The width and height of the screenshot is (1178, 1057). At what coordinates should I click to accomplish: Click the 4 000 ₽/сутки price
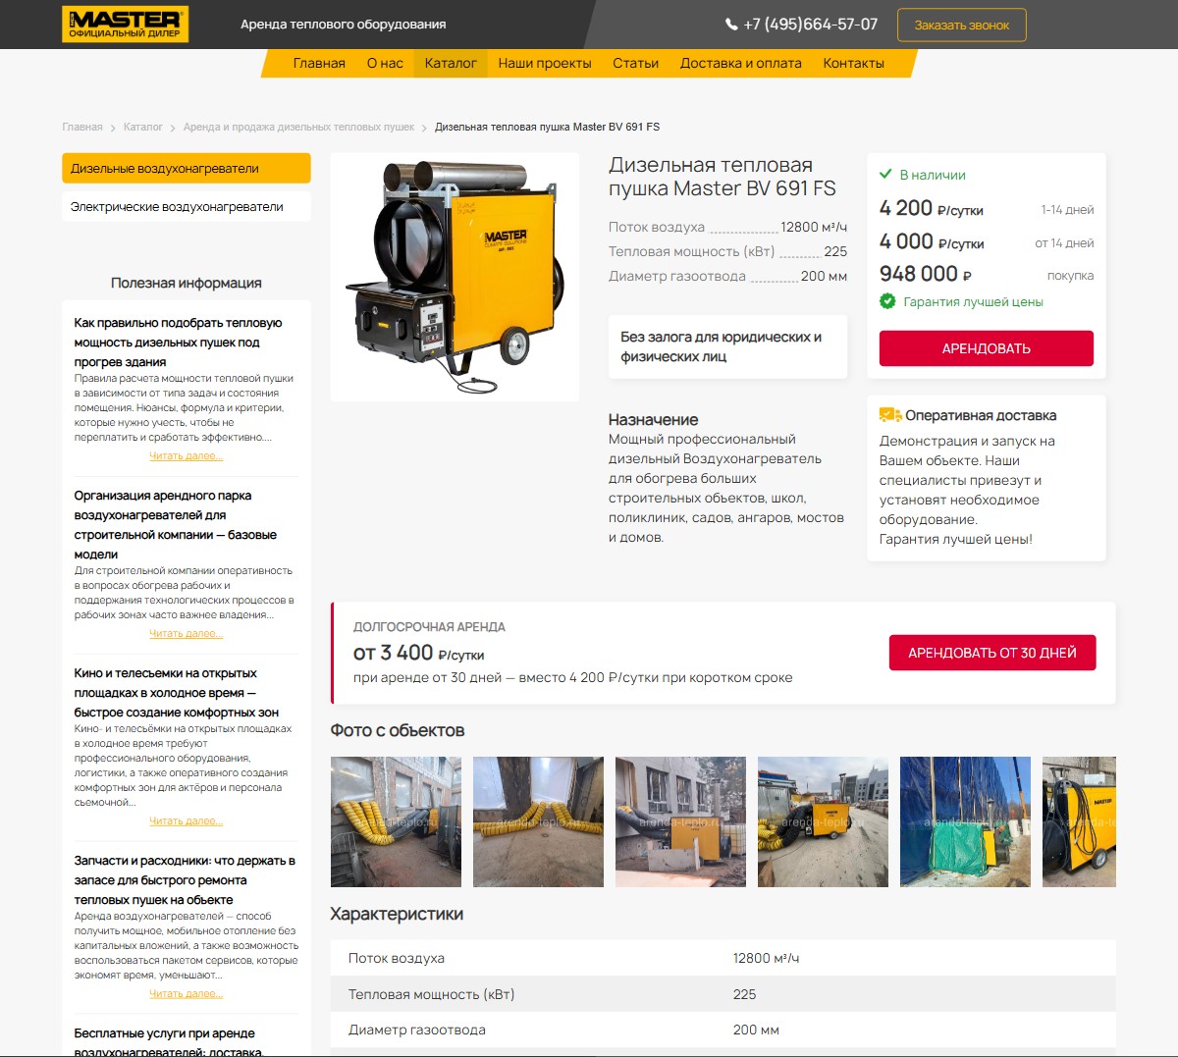pos(932,241)
